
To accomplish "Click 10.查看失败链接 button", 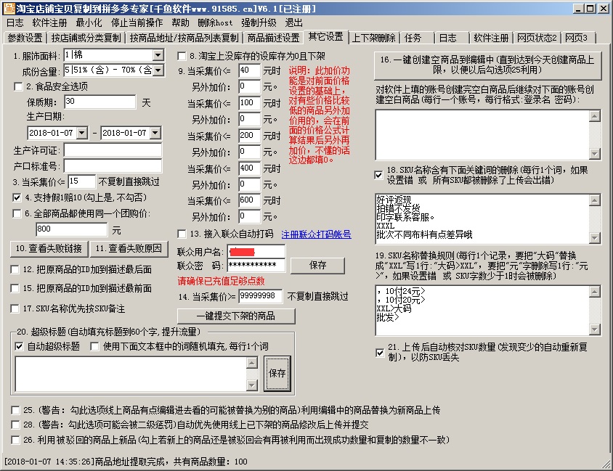I will pos(49,249).
